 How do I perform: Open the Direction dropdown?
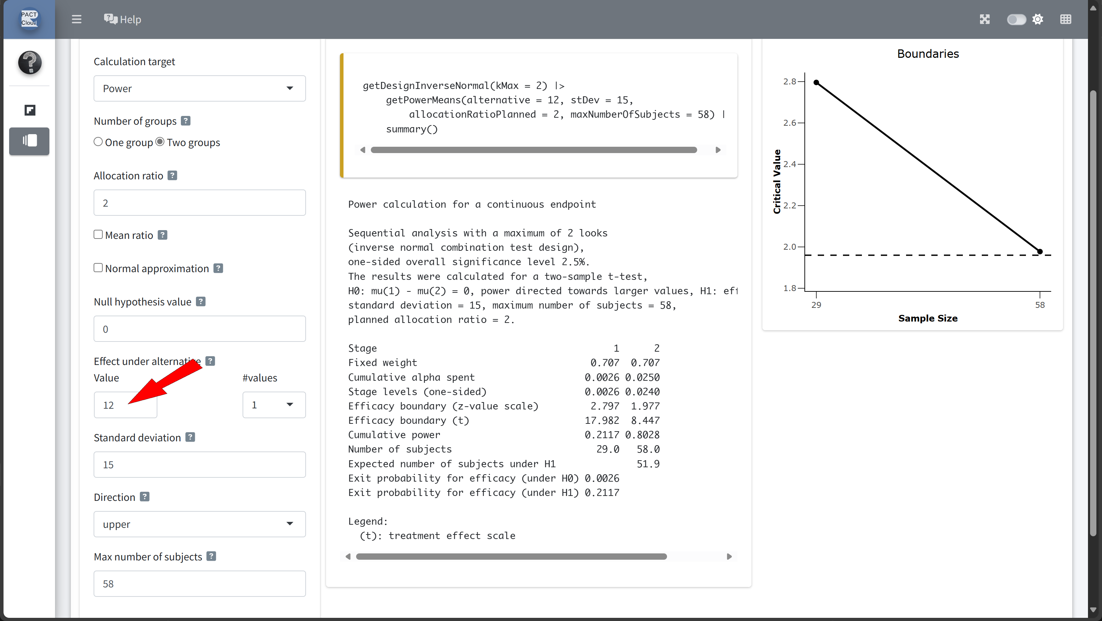199,524
